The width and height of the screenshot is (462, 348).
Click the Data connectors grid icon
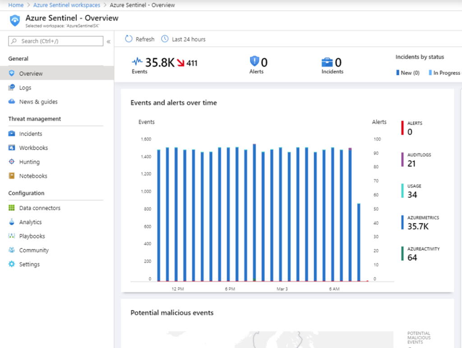pos(11,208)
